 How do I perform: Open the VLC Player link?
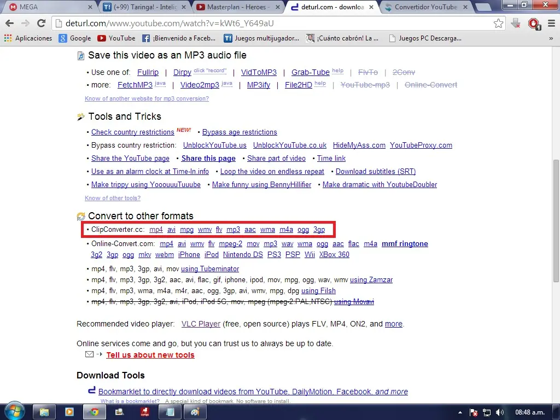click(201, 324)
